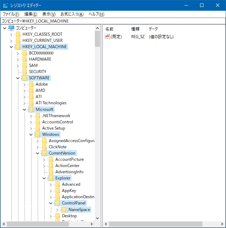Expand the Advanced key chevron
This screenshot has height=228, width=226.
[x=51, y=185]
